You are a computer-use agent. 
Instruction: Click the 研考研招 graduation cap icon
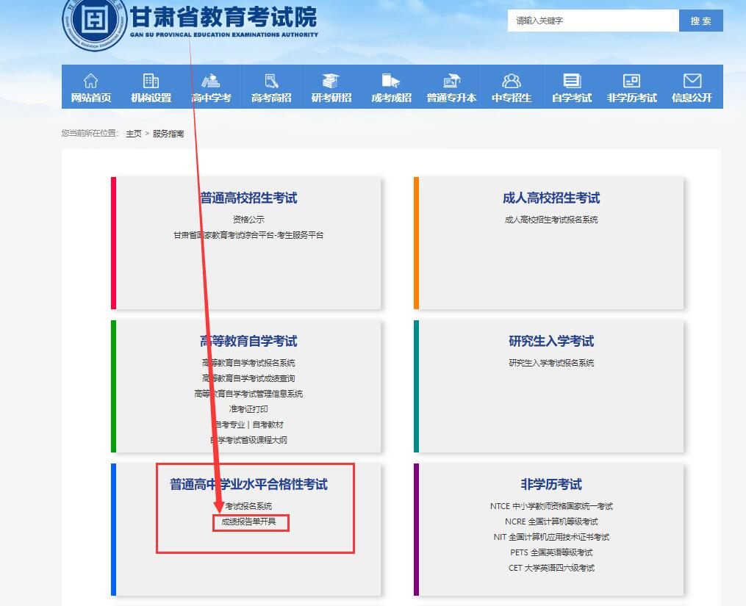pyautogui.click(x=331, y=81)
